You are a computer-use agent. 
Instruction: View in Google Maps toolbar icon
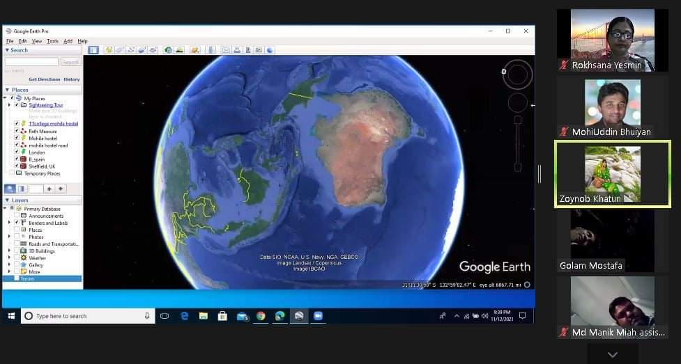point(259,50)
